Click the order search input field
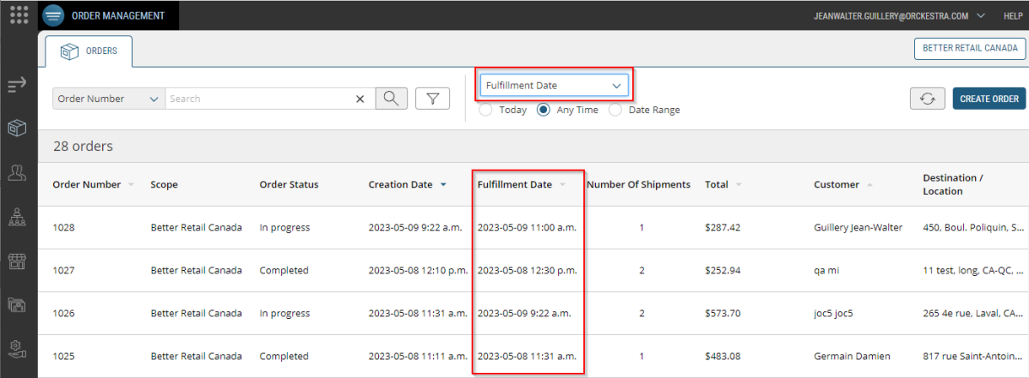Image resolution: width=1029 pixels, height=378 pixels. [259, 99]
